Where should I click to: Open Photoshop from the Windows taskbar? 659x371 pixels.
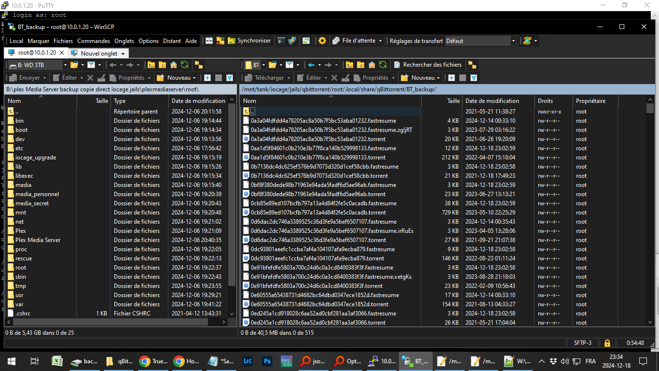(267, 361)
